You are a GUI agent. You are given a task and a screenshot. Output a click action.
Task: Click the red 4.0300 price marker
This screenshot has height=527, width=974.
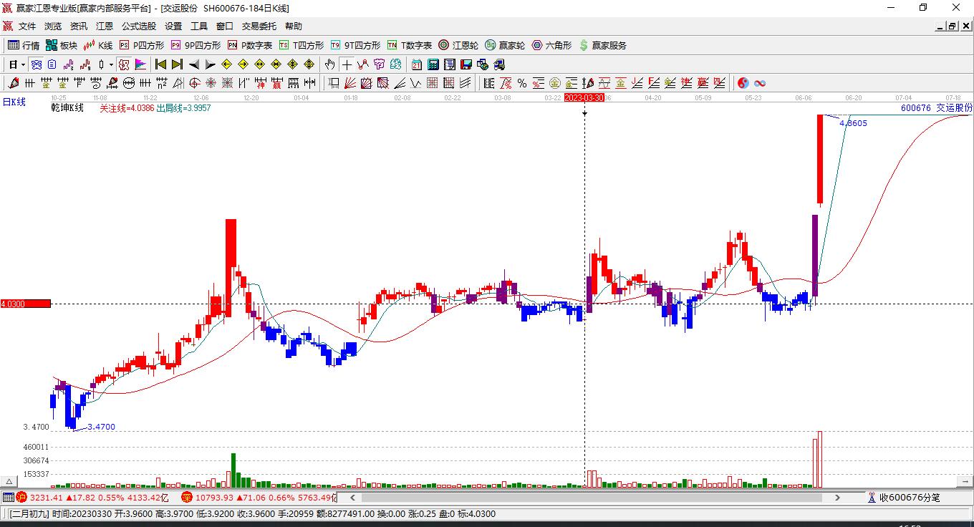point(26,304)
